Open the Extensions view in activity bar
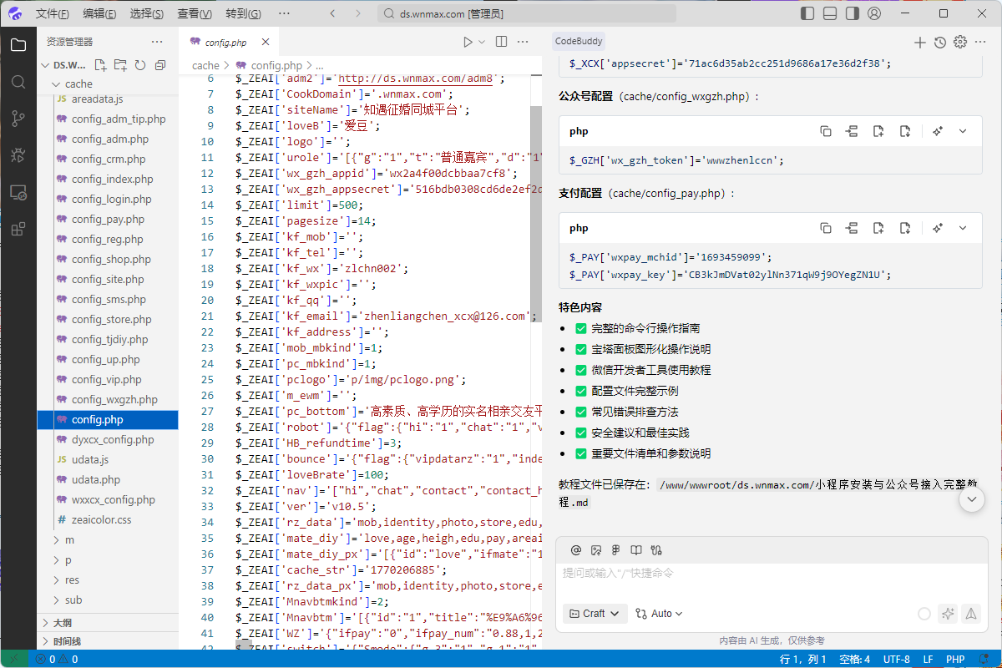1002x668 pixels. coord(18,229)
